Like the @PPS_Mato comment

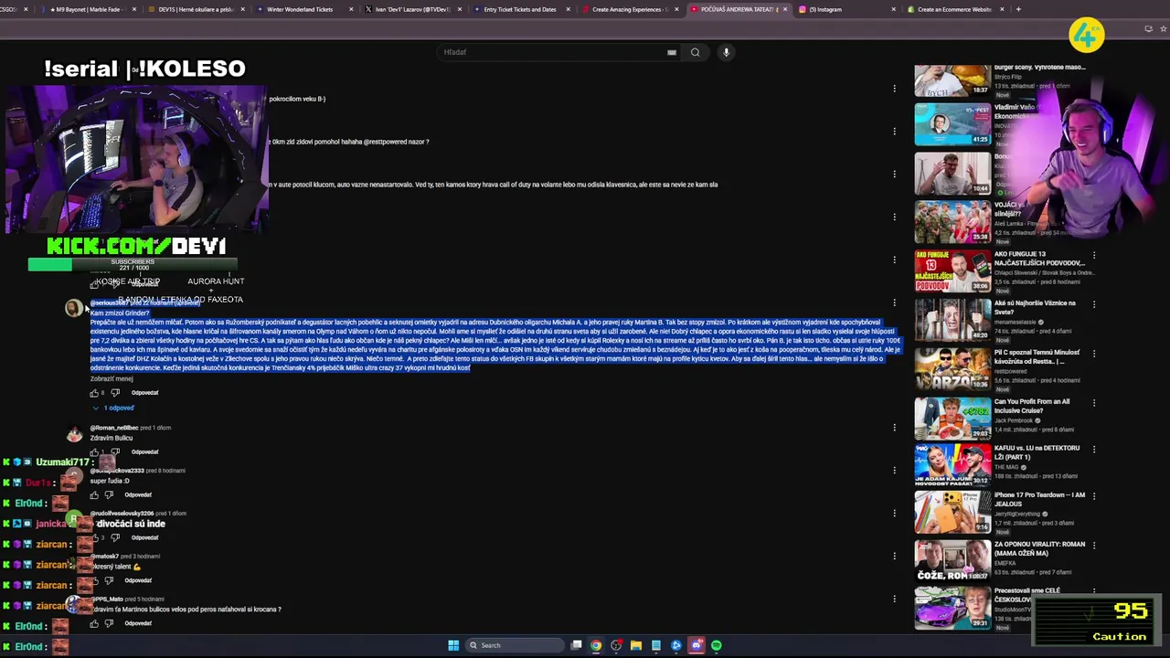click(94, 623)
